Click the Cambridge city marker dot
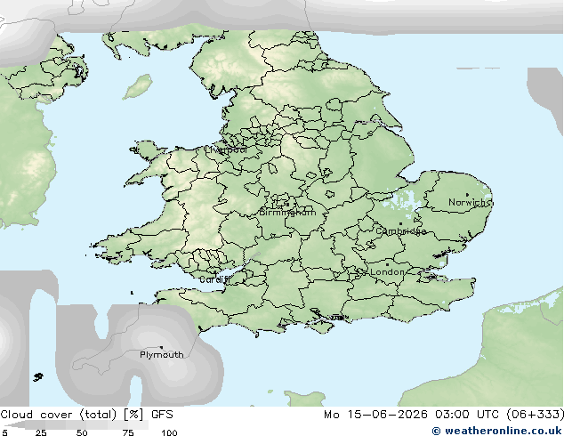Viewport: 564px width, 436px height. (400, 223)
